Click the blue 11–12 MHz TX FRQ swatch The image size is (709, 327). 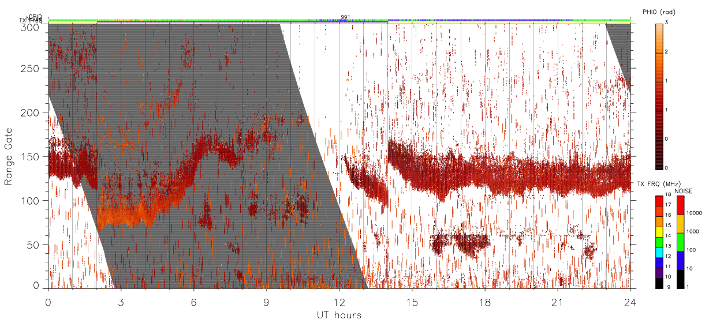(659, 262)
